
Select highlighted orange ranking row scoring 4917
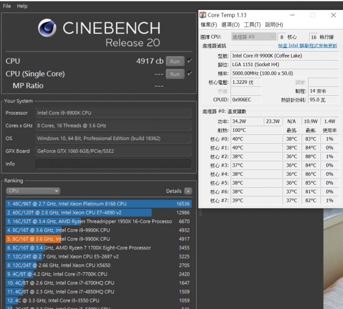99,239
